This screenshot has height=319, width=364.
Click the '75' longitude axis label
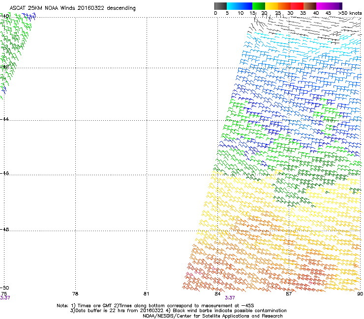coord(4,294)
